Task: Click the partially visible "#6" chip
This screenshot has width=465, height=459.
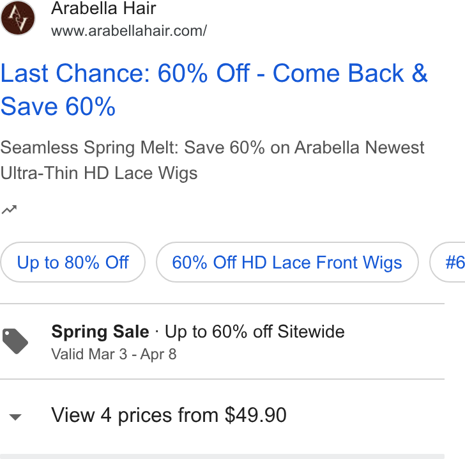Action: click(447, 262)
